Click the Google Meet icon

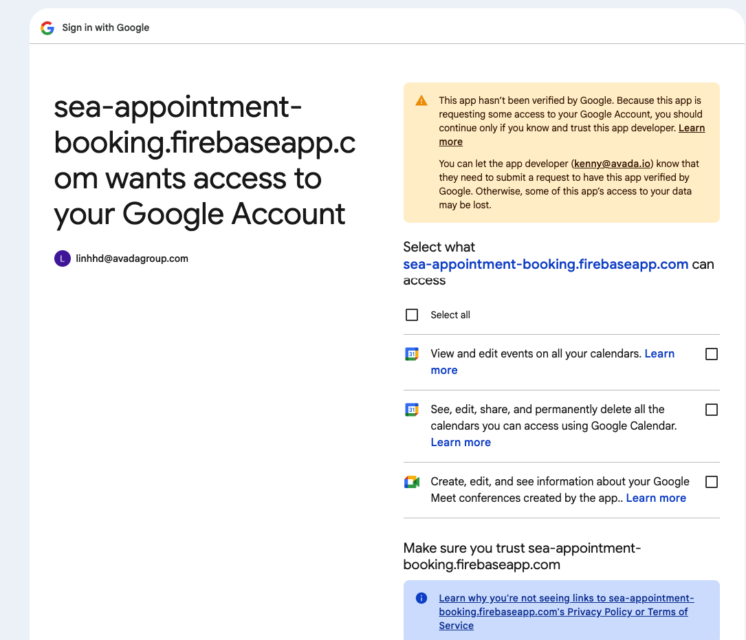411,482
